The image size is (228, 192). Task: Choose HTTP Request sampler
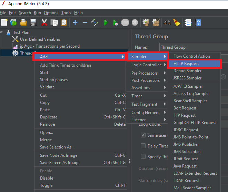[x=195, y=64]
